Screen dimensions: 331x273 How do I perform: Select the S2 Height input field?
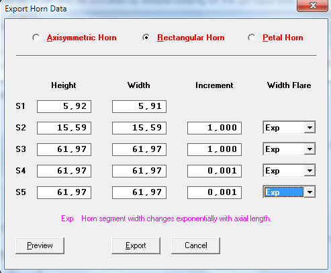[64, 128]
